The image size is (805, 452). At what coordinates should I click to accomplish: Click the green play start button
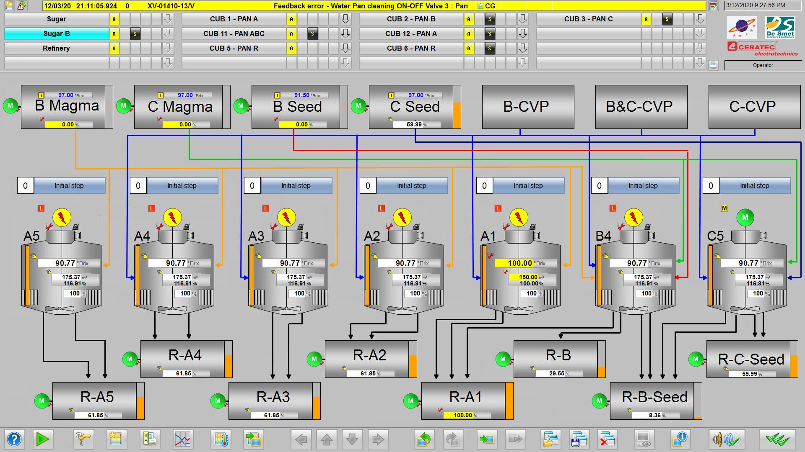click(42, 439)
